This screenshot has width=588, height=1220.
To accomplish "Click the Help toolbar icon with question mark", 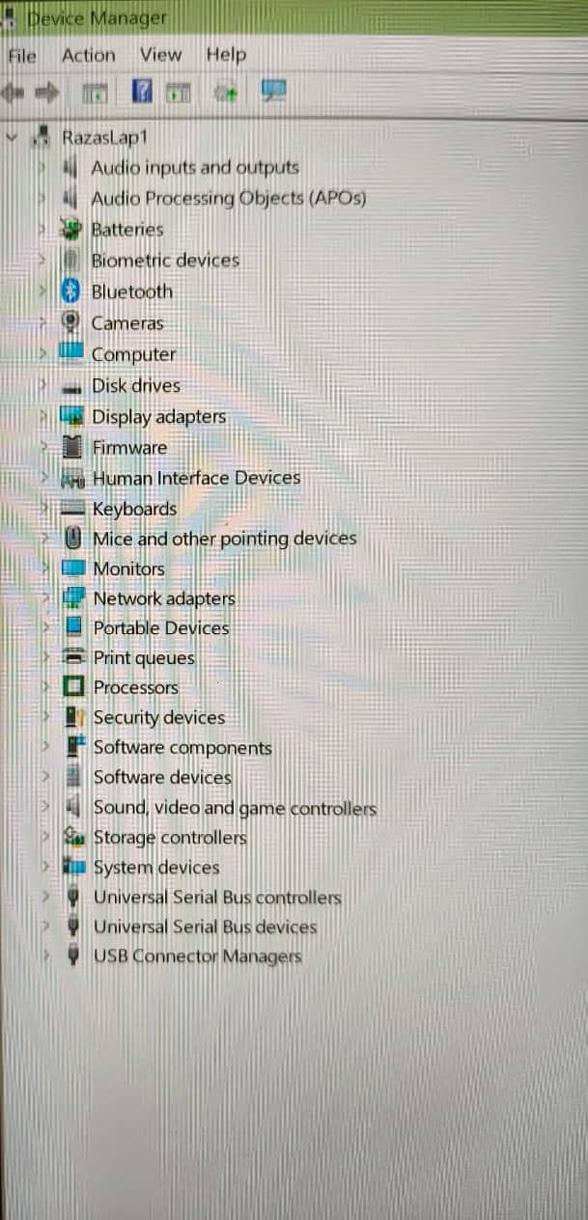I will 142,92.
